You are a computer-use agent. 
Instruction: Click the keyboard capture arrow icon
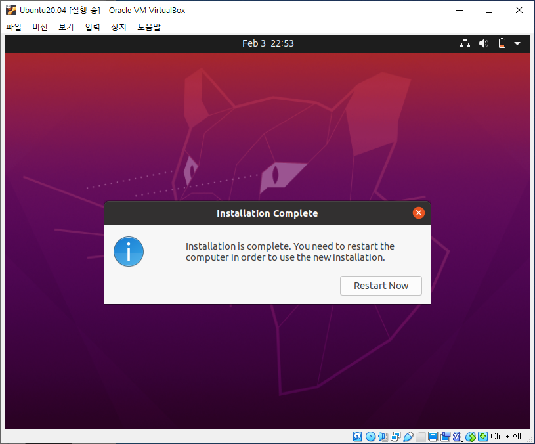pos(482,437)
